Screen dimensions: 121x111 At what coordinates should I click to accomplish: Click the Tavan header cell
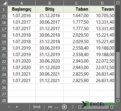coord(102,9)
